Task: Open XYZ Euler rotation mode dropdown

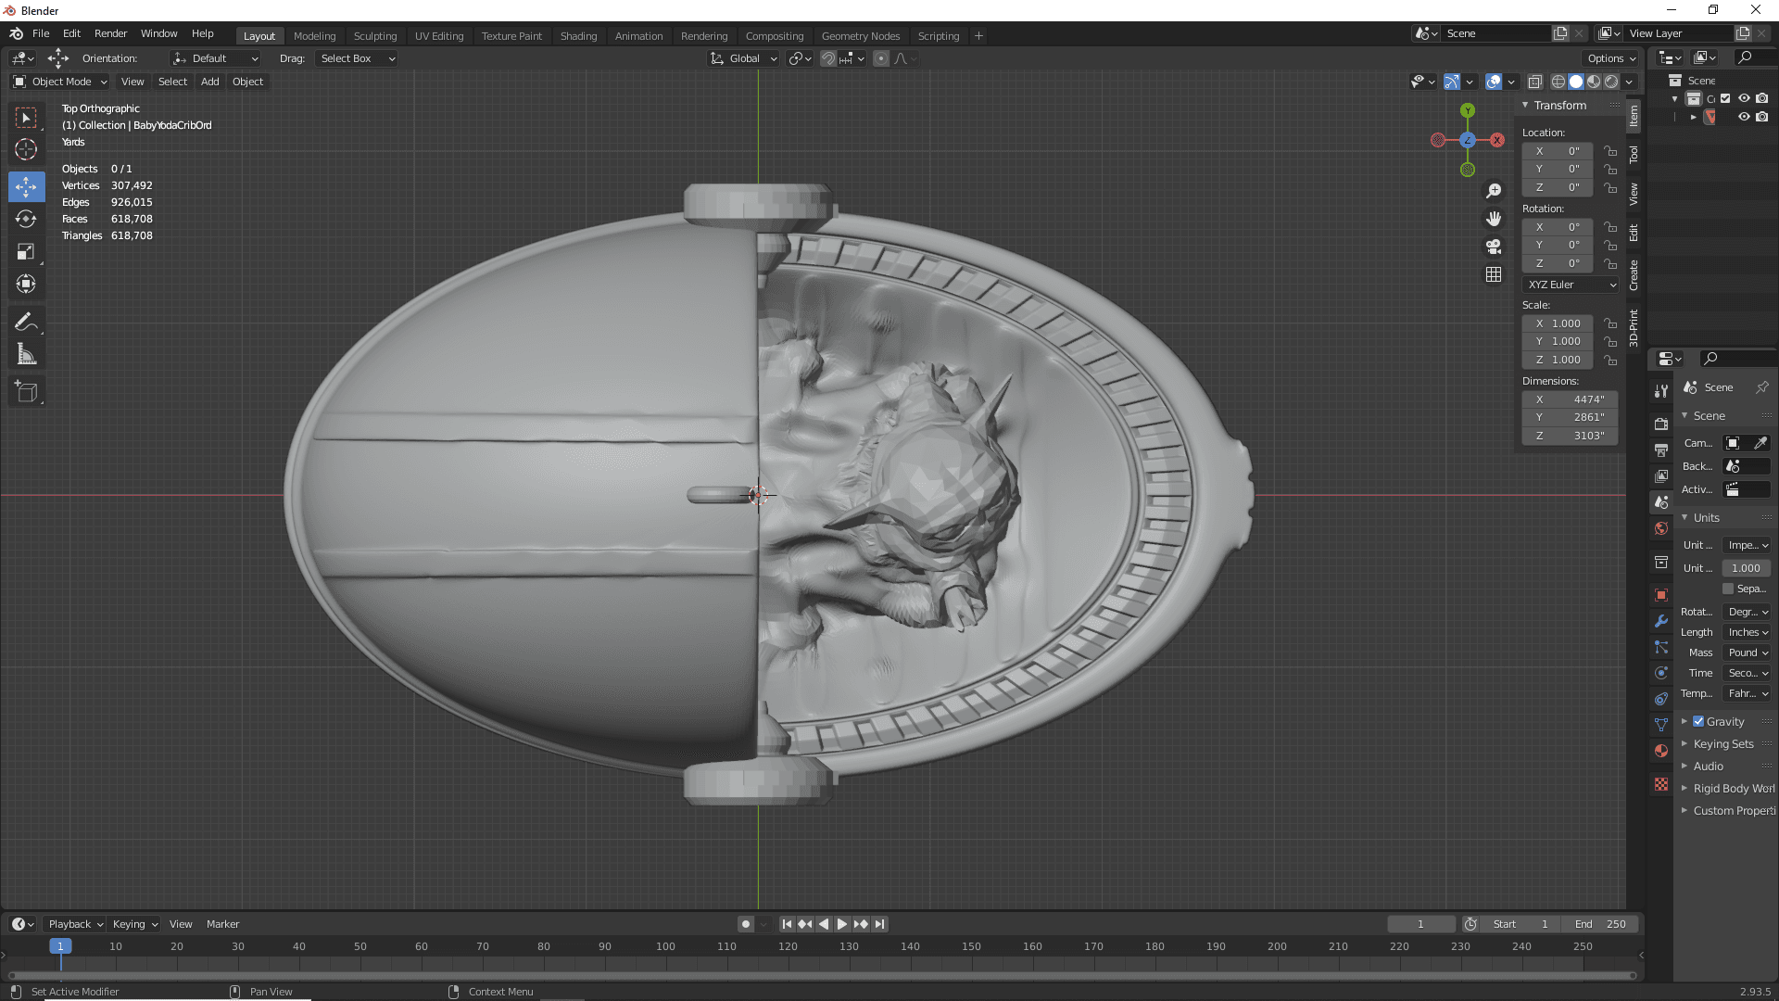Action: pos(1571,285)
